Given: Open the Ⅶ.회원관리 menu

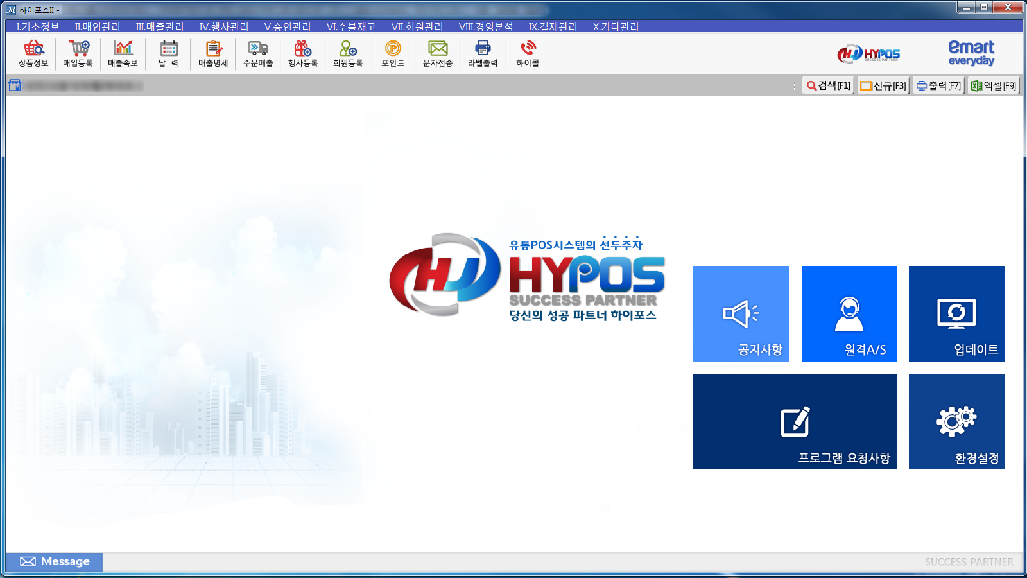Looking at the screenshot, I should (x=417, y=27).
